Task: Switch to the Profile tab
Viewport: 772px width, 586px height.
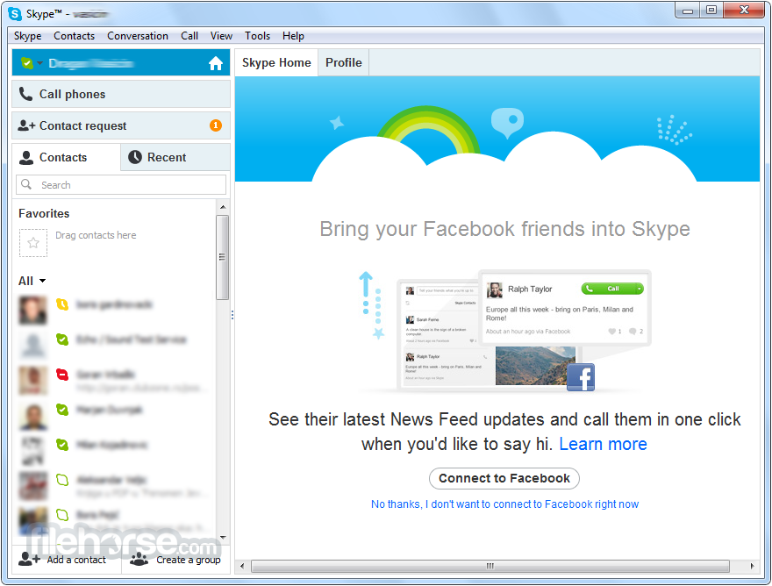Action: (343, 62)
